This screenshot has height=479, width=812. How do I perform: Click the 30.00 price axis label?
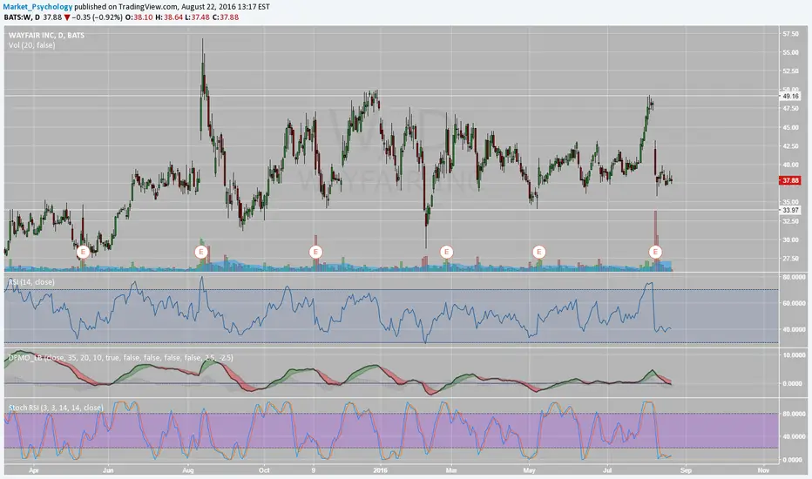tap(790, 239)
